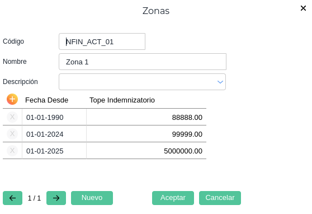Remove the 01-01-2024 row with X icon
Screen dimensions: 312x214
click(x=12, y=134)
